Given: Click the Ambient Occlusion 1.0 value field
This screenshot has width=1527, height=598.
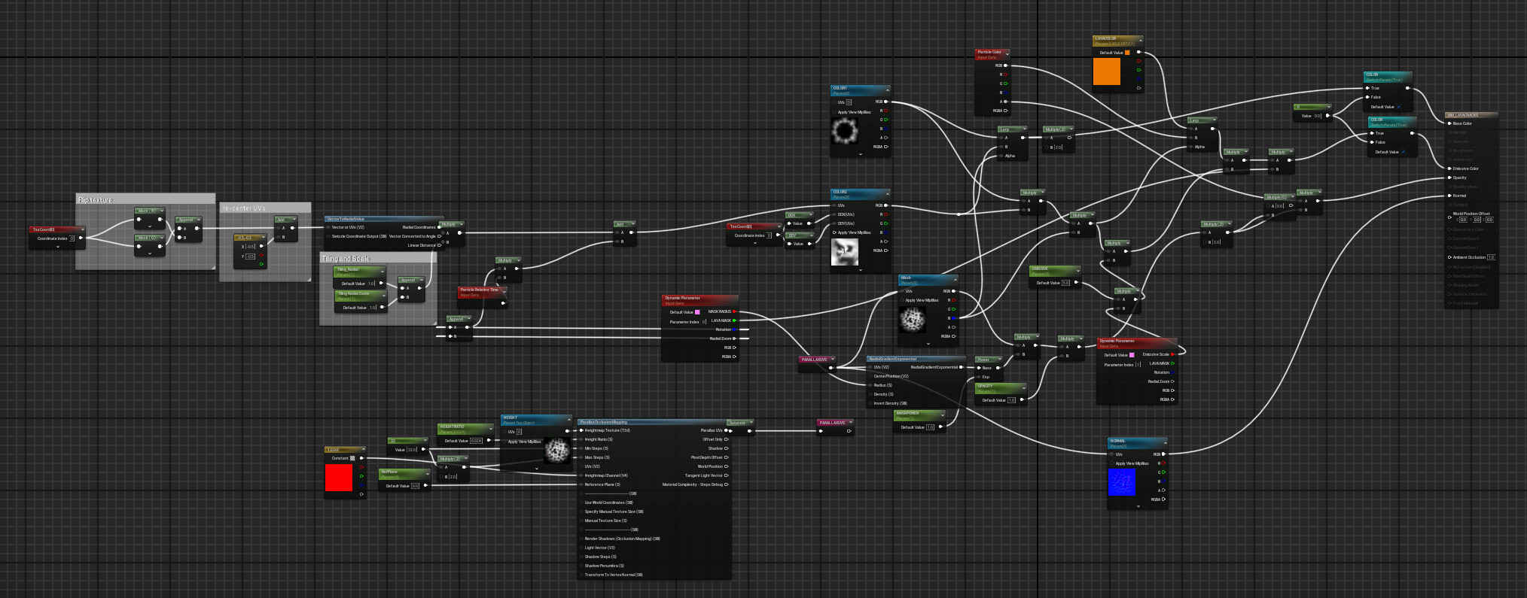Looking at the screenshot, I should click(1491, 257).
